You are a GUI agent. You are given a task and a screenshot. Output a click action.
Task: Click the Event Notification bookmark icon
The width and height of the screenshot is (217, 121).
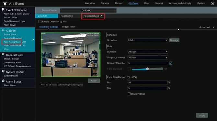point(3,9)
